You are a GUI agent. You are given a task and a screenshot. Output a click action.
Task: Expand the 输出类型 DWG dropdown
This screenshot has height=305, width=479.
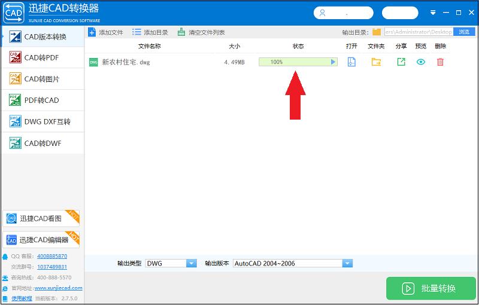point(191,263)
